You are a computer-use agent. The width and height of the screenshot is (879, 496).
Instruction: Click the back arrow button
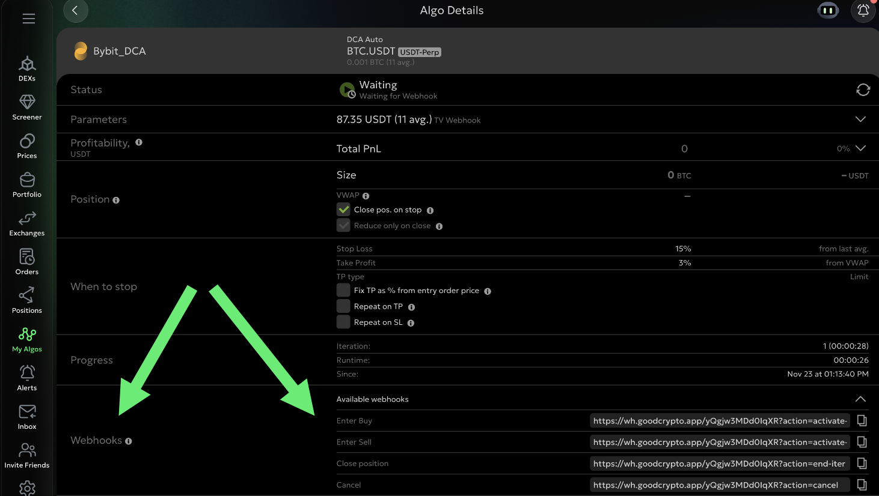[75, 11]
